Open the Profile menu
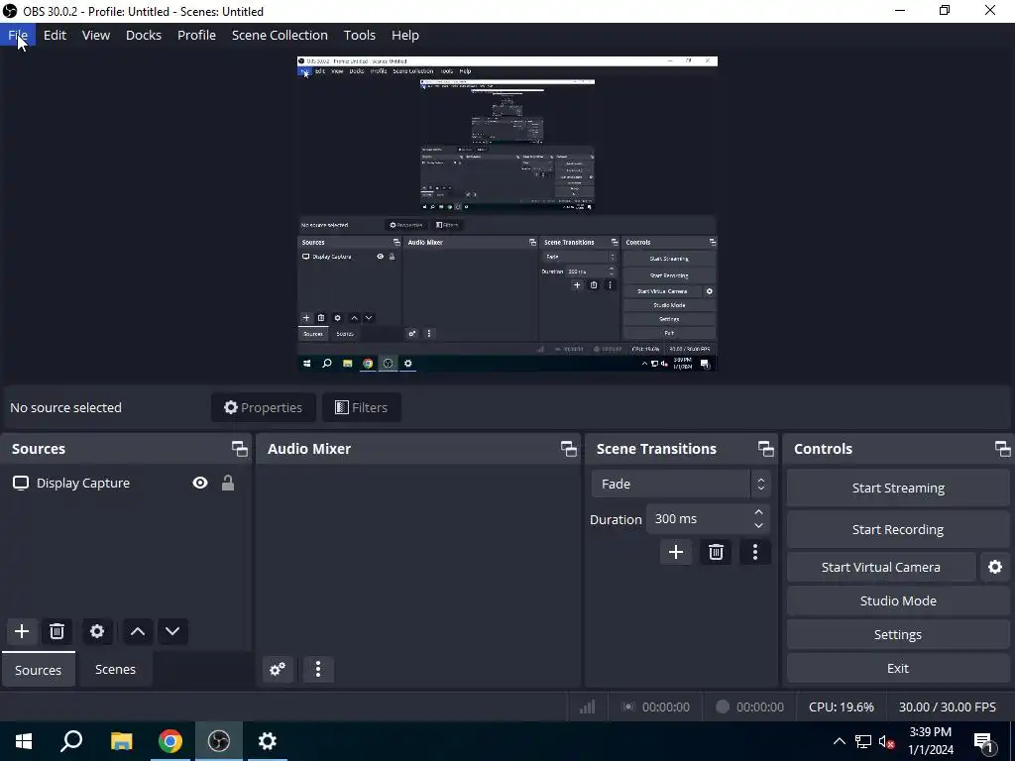The height and width of the screenshot is (761, 1015). (x=197, y=35)
